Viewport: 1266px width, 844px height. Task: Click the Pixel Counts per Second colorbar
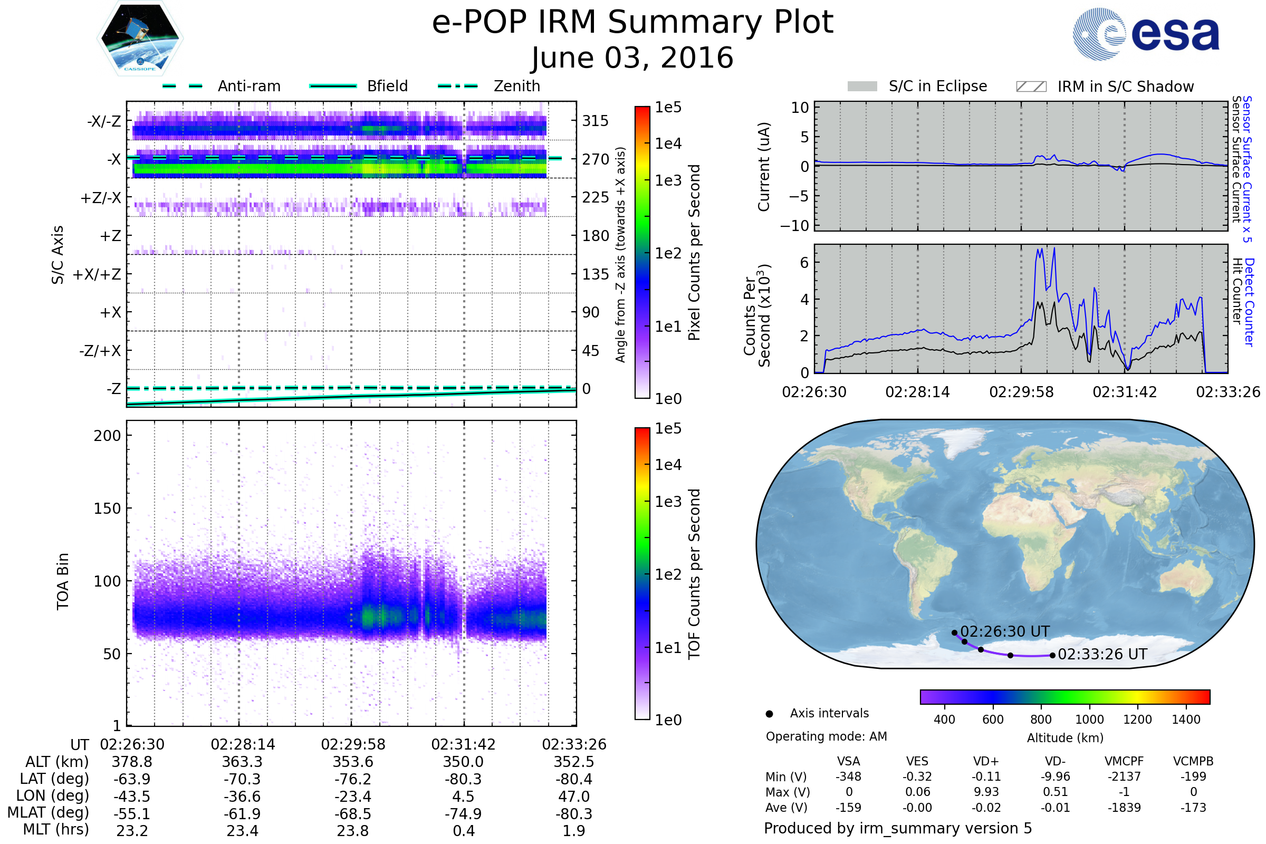(x=642, y=253)
